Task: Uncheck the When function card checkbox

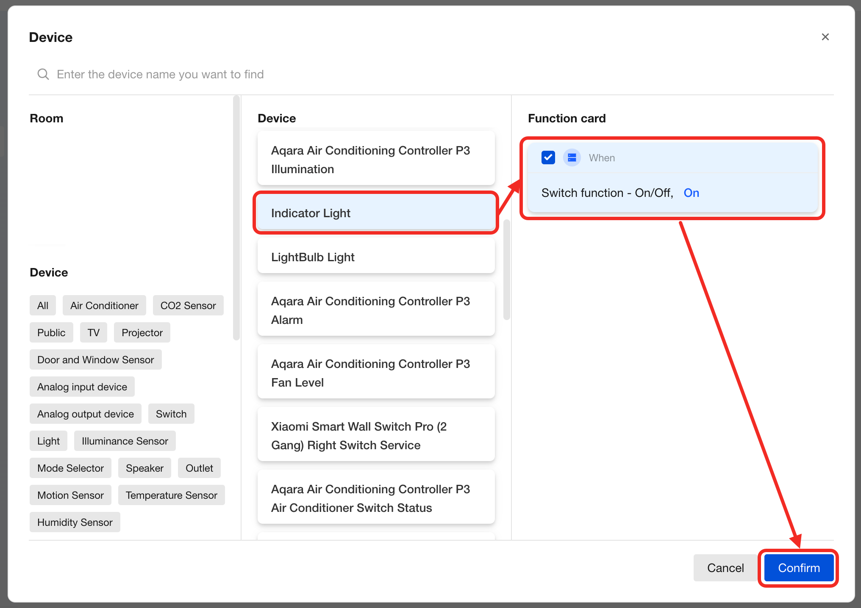Action: 548,158
